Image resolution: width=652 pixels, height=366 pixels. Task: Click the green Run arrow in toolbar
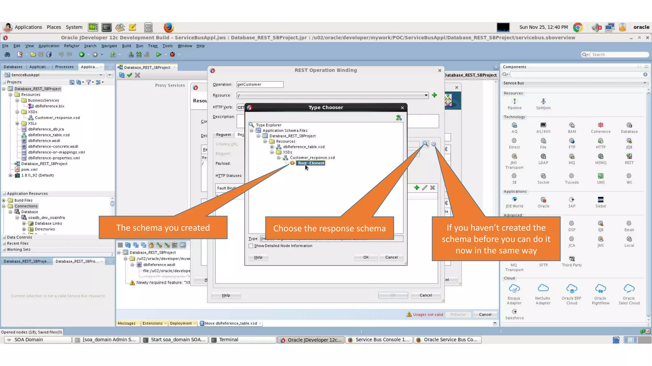click(x=159, y=55)
